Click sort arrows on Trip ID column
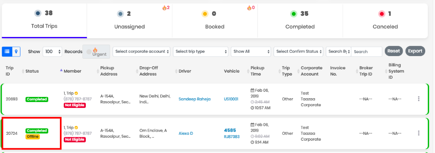The image size is (435, 153). pos(23,71)
